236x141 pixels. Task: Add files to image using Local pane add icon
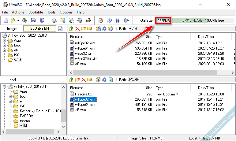click(x=98, y=80)
